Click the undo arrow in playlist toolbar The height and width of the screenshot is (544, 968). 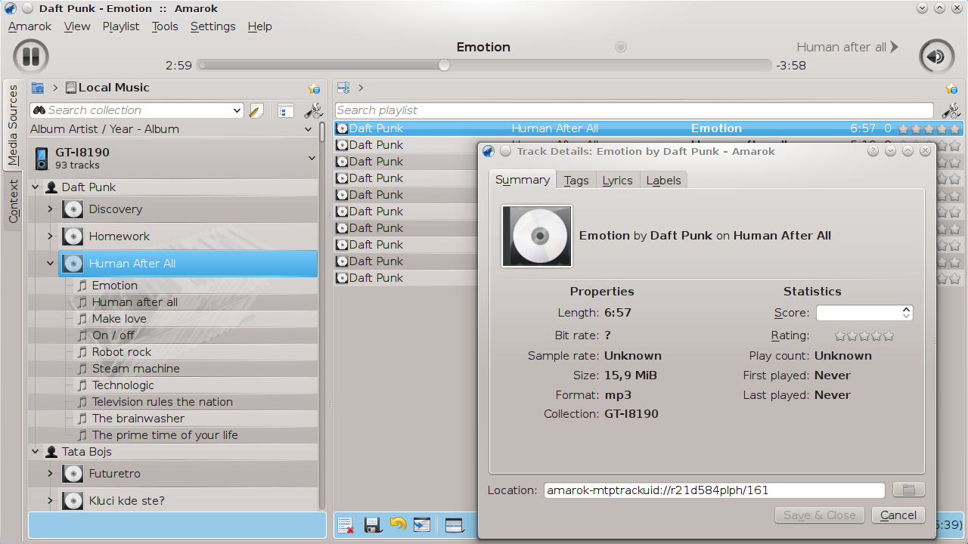398,523
